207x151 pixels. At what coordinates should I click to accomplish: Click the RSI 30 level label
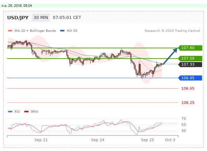click(184, 131)
